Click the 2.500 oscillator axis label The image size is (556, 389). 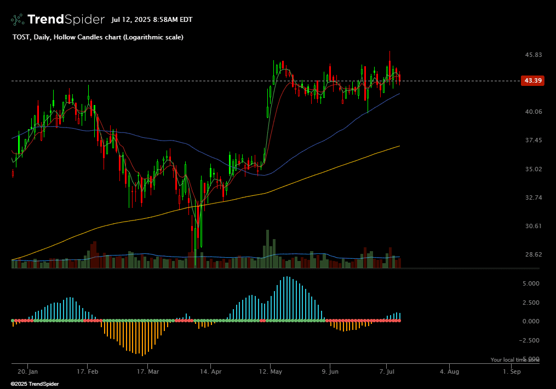[530, 303]
